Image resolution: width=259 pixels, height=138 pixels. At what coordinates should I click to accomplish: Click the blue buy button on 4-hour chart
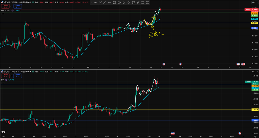(18, 6)
